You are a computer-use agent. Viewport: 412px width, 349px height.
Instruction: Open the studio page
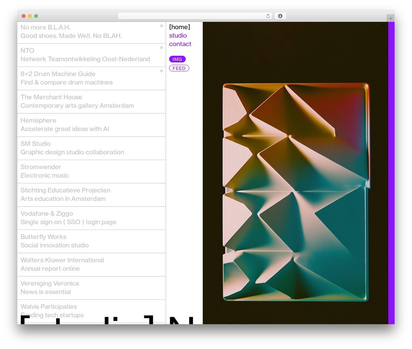178,35
